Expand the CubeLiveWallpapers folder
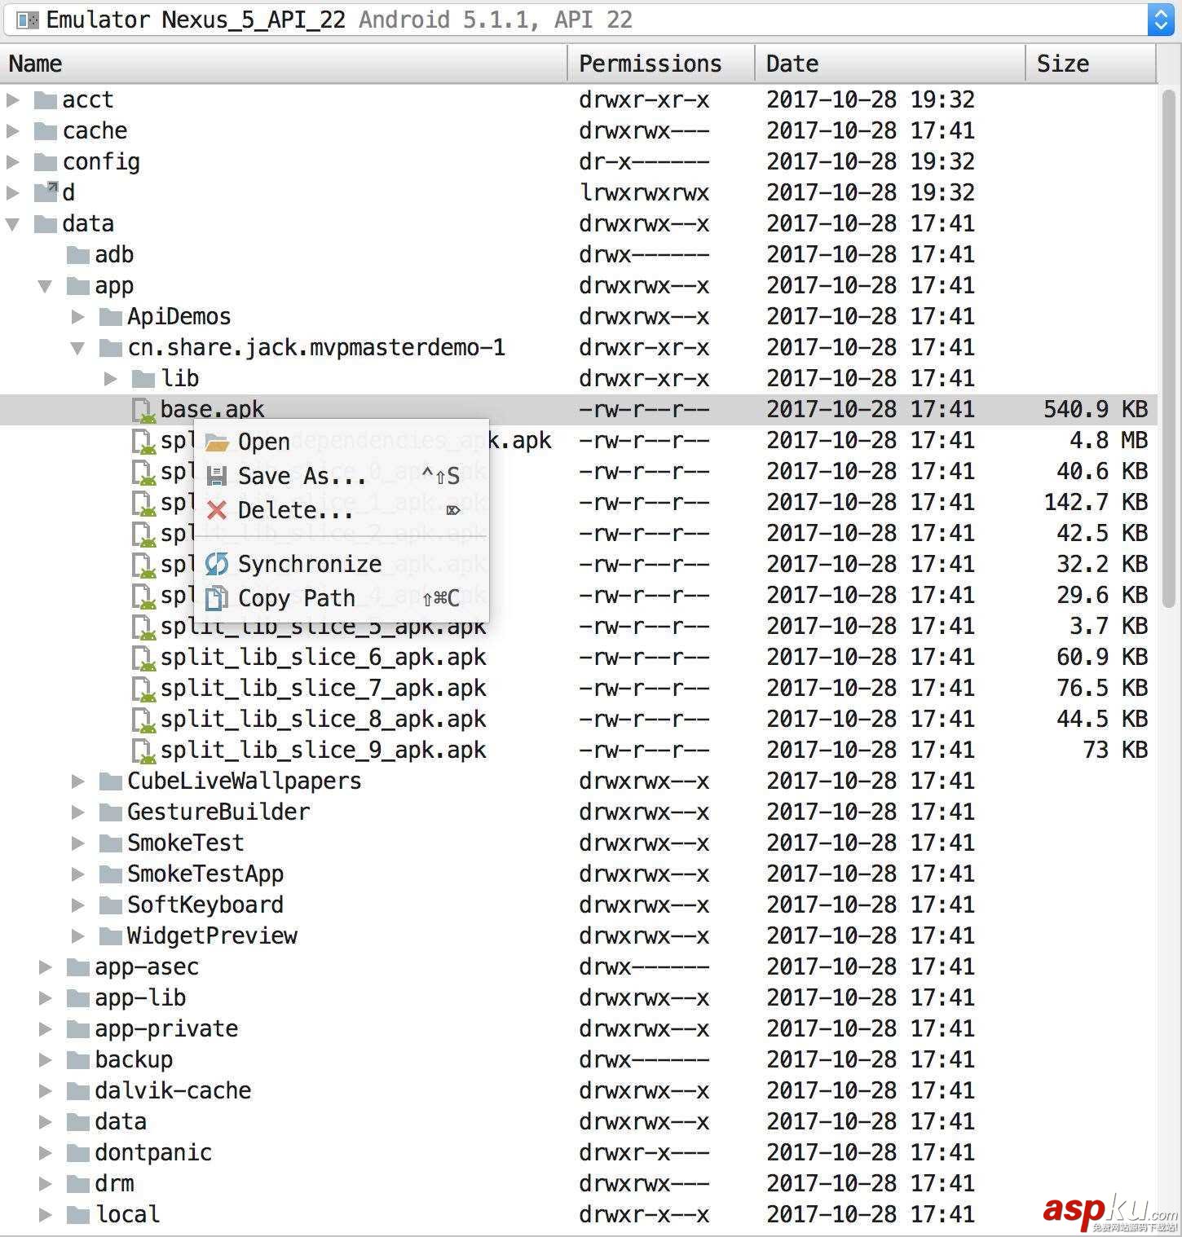This screenshot has height=1237, width=1182. click(77, 781)
